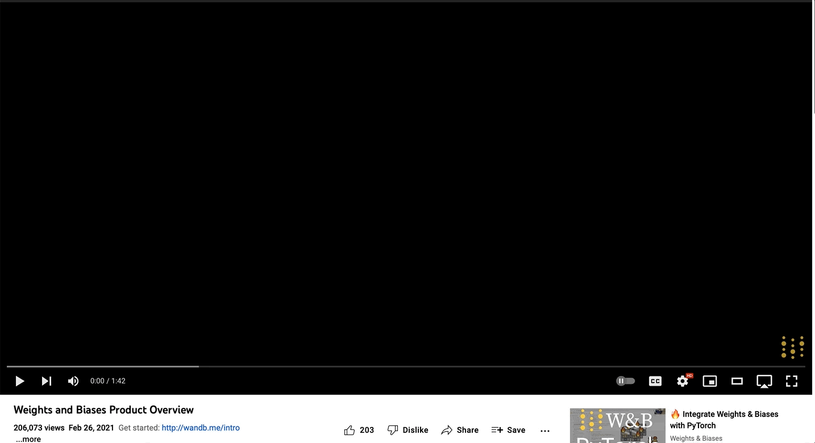Play the video
Image resolution: width=815 pixels, height=443 pixels.
click(19, 381)
